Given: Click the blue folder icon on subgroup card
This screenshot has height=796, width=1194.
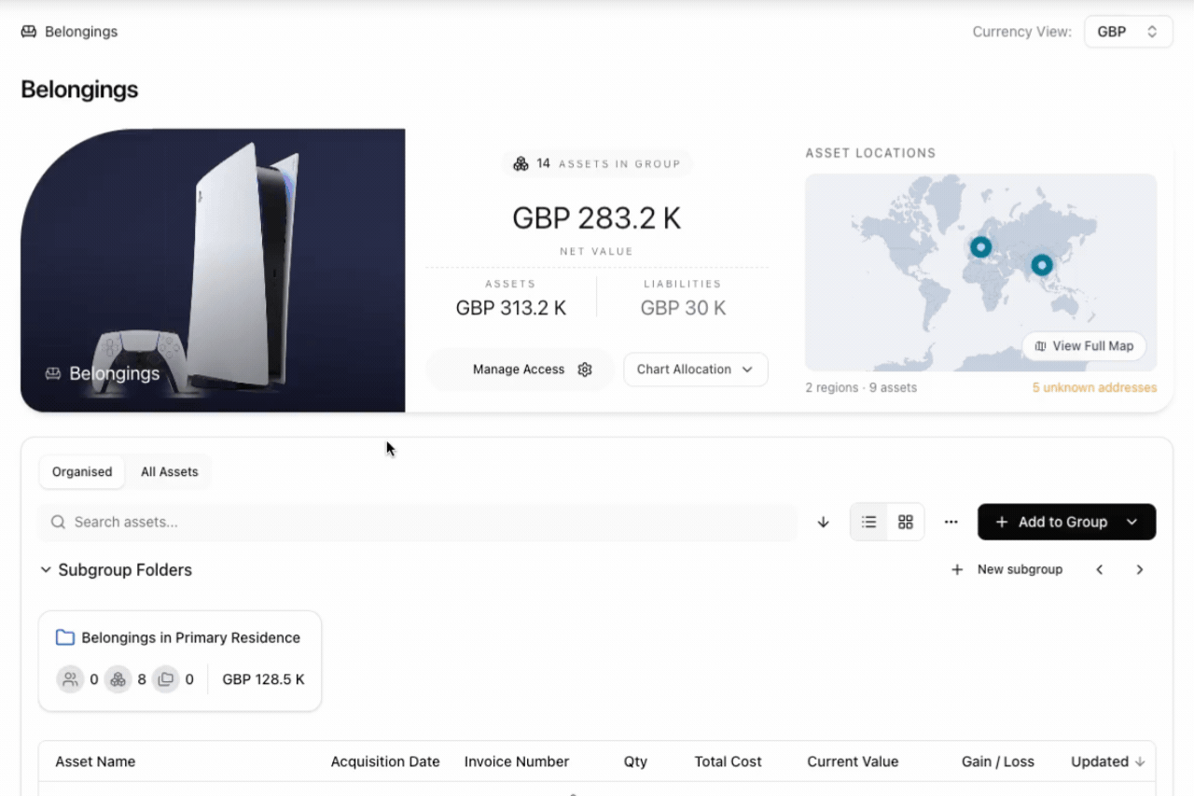Looking at the screenshot, I should pyautogui.click(x=65, y=638).
